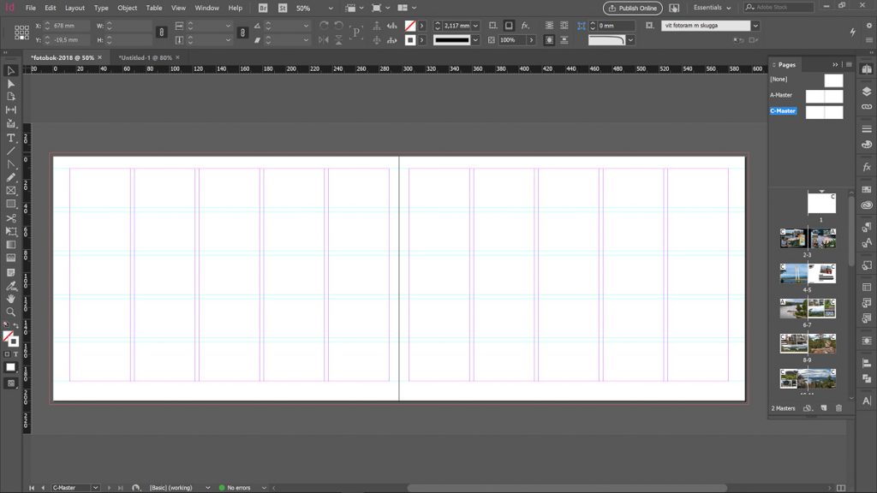Click the Quick Apply lightning icon
Viewport: 877px width, 493px height.
853,32
